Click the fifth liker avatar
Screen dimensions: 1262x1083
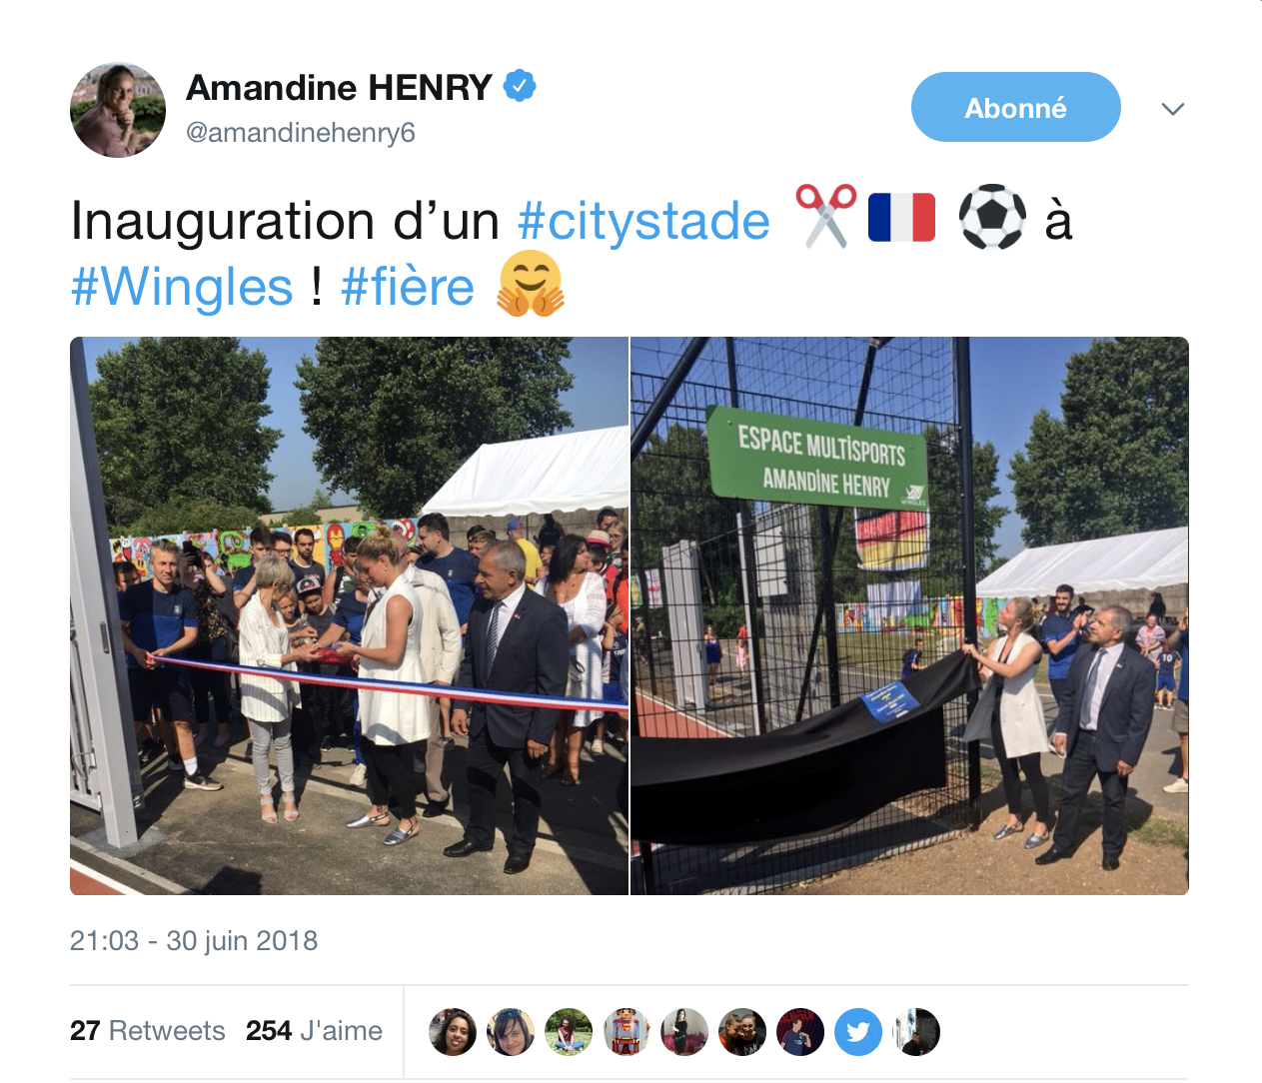tap(684, 1032)
